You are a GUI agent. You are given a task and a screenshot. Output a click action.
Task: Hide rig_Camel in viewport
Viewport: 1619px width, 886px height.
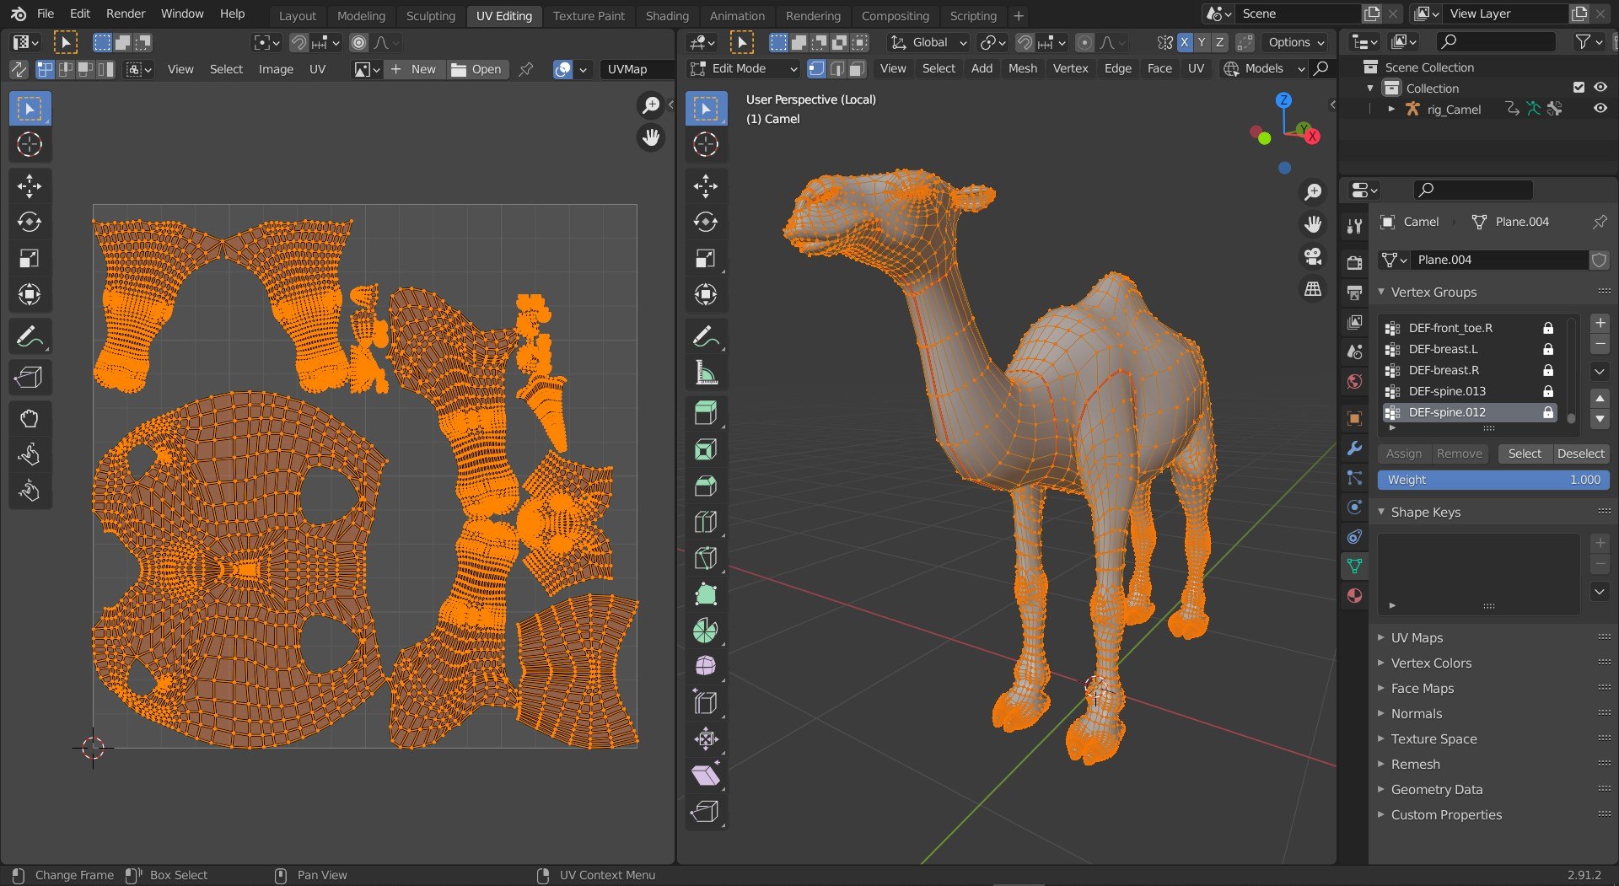(x=1600, y=109)
